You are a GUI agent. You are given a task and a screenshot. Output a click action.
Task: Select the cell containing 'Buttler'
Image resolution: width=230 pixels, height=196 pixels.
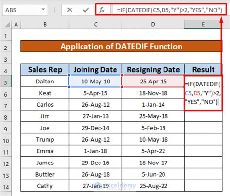[x=45, y=174]
